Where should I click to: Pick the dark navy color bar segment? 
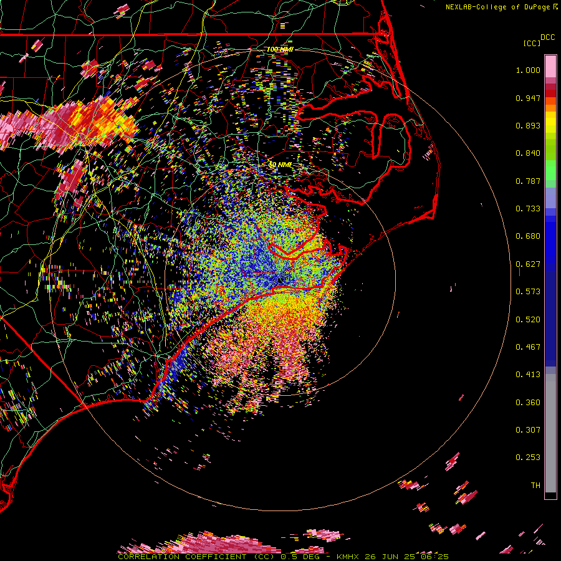(x=550, y=319)
